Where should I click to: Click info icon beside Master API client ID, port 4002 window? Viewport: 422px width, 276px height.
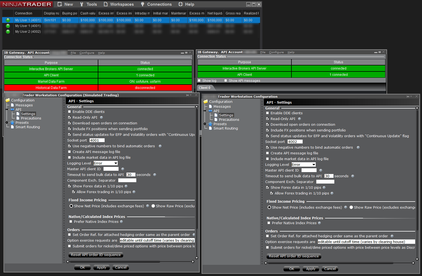(x=321, y=170)
